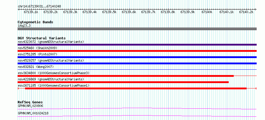Screen dimensions: 265x120
Task: Select the red nsv525460 variant bar
Action: (137, 51)
